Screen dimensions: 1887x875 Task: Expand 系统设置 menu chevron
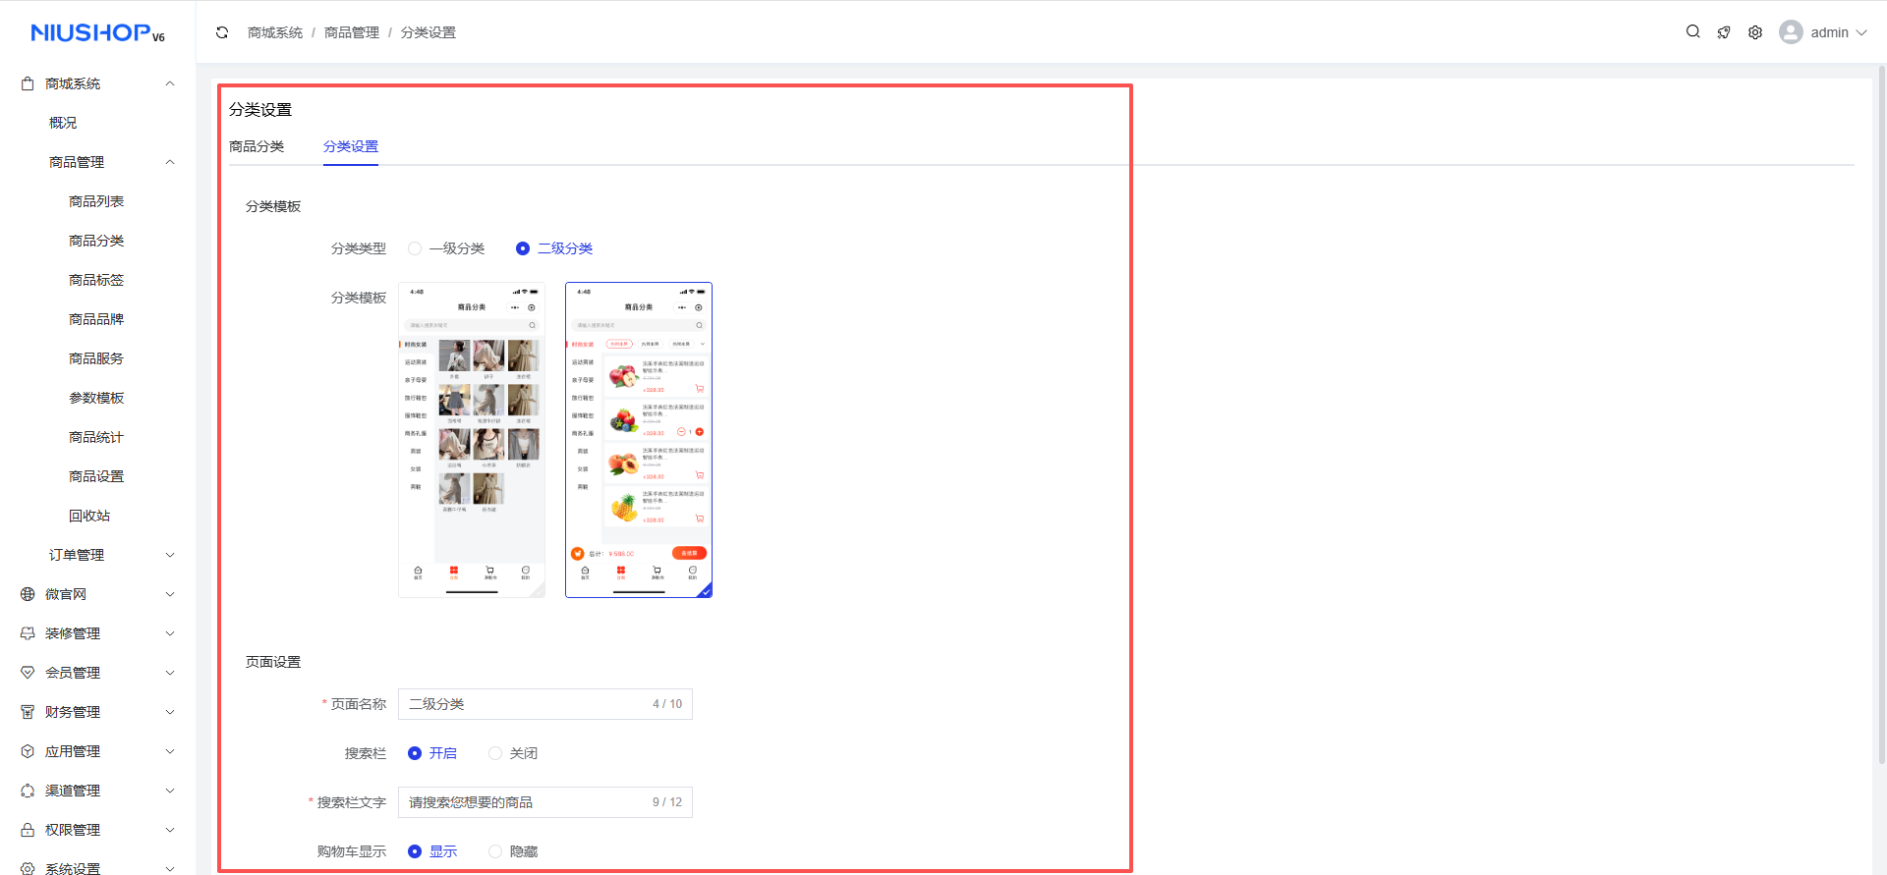tap(170, 868)
